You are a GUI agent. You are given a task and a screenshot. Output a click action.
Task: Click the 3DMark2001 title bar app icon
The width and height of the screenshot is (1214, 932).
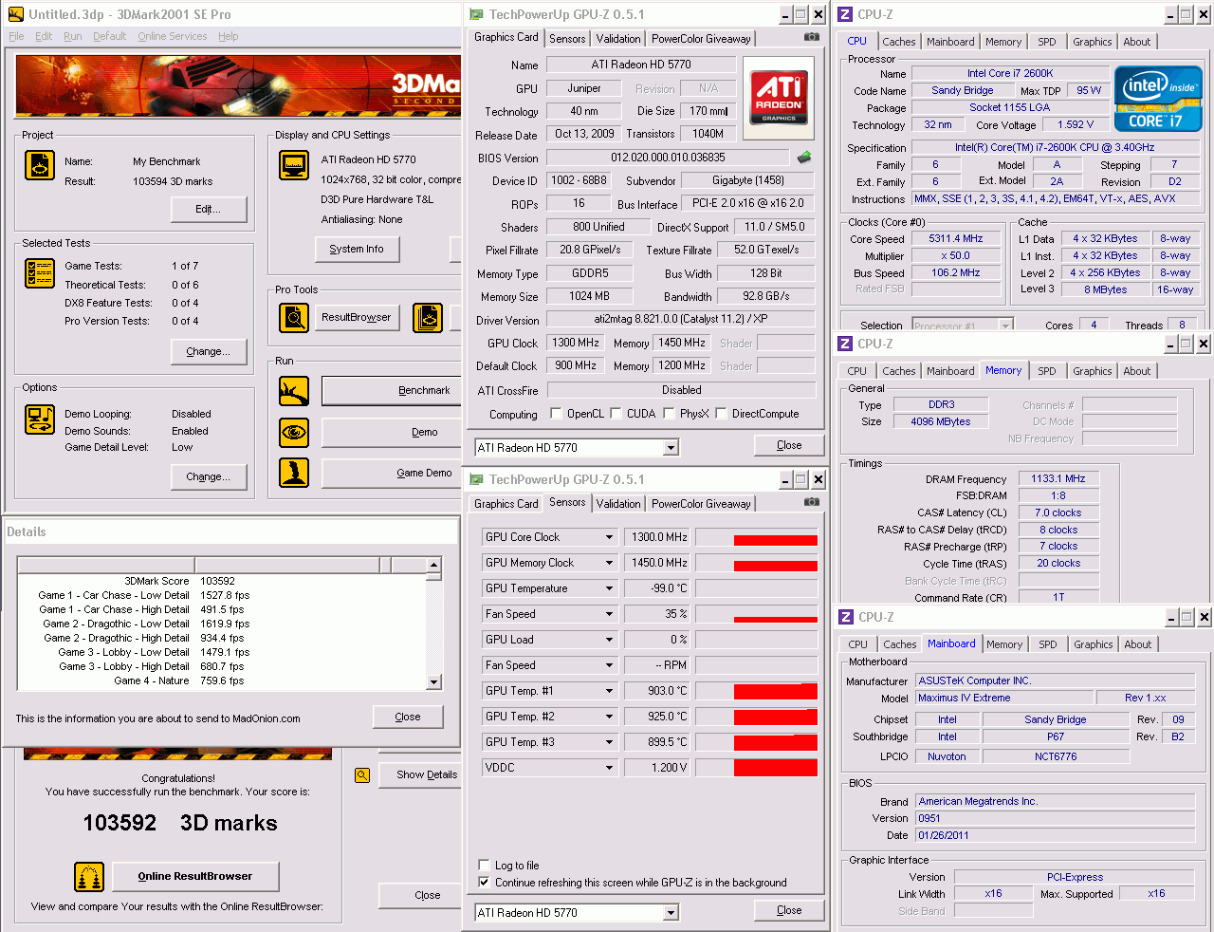click(x=15, y=14)
